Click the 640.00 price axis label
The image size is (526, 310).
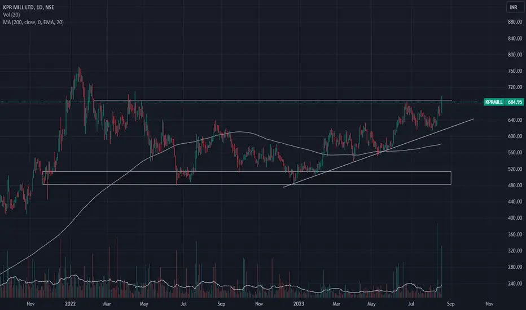pyautogui.click(x=515, y=120)
